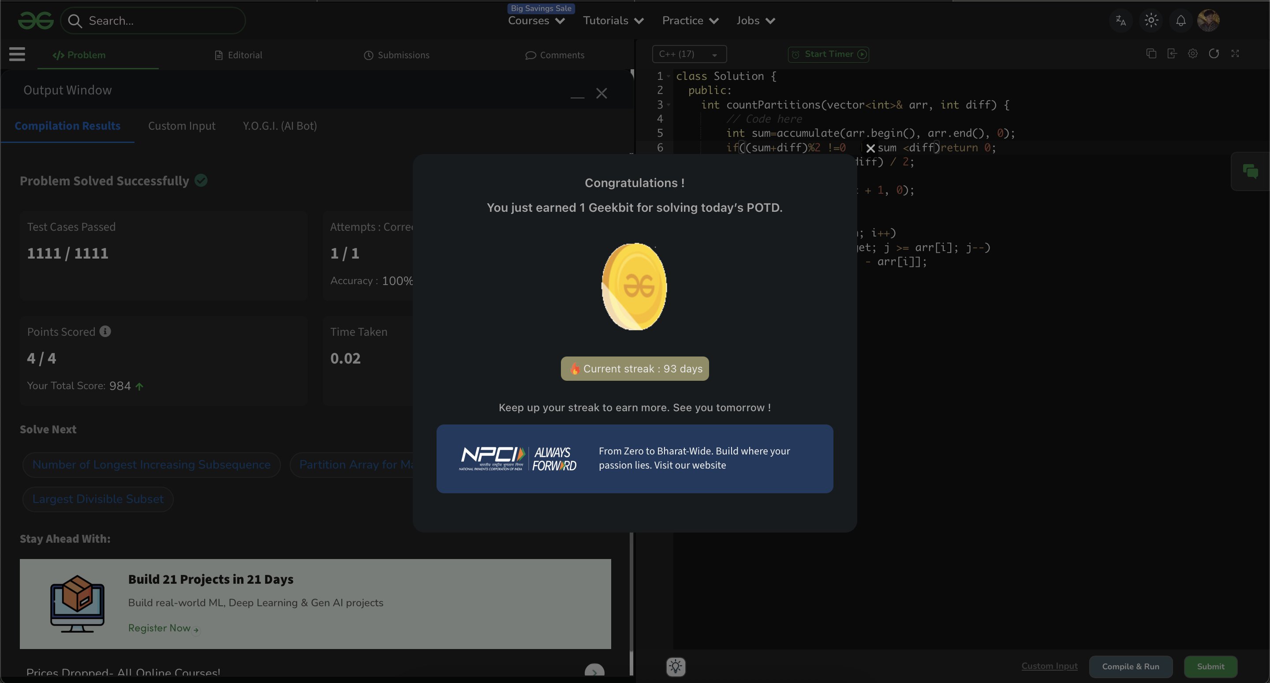Click the language translate icon
The width and height of the screenshot is (1270, 683).
(1121, 21)
